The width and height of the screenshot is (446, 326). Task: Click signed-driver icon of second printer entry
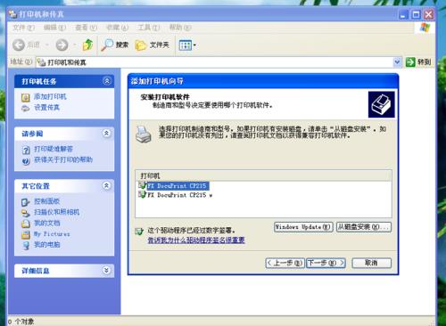(x=142, y=195)
